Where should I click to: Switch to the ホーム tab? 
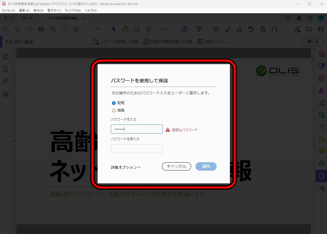[9, 18]
